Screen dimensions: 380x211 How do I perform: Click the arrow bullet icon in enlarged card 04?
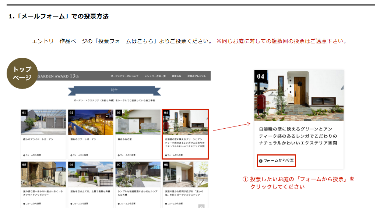[x=261, y=161]
